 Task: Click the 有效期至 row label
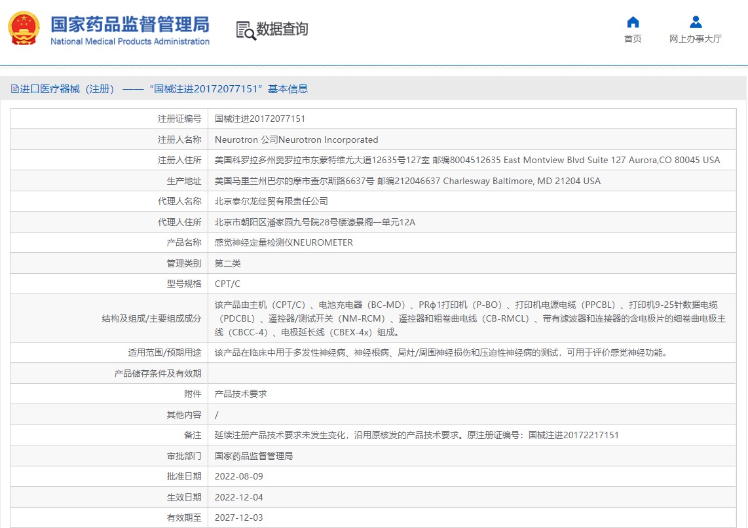(x=184, y=518)
